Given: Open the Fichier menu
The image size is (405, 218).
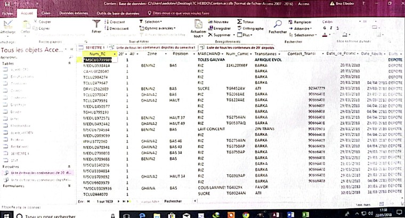Looking at the screenshot, I should tap(7, 12).
